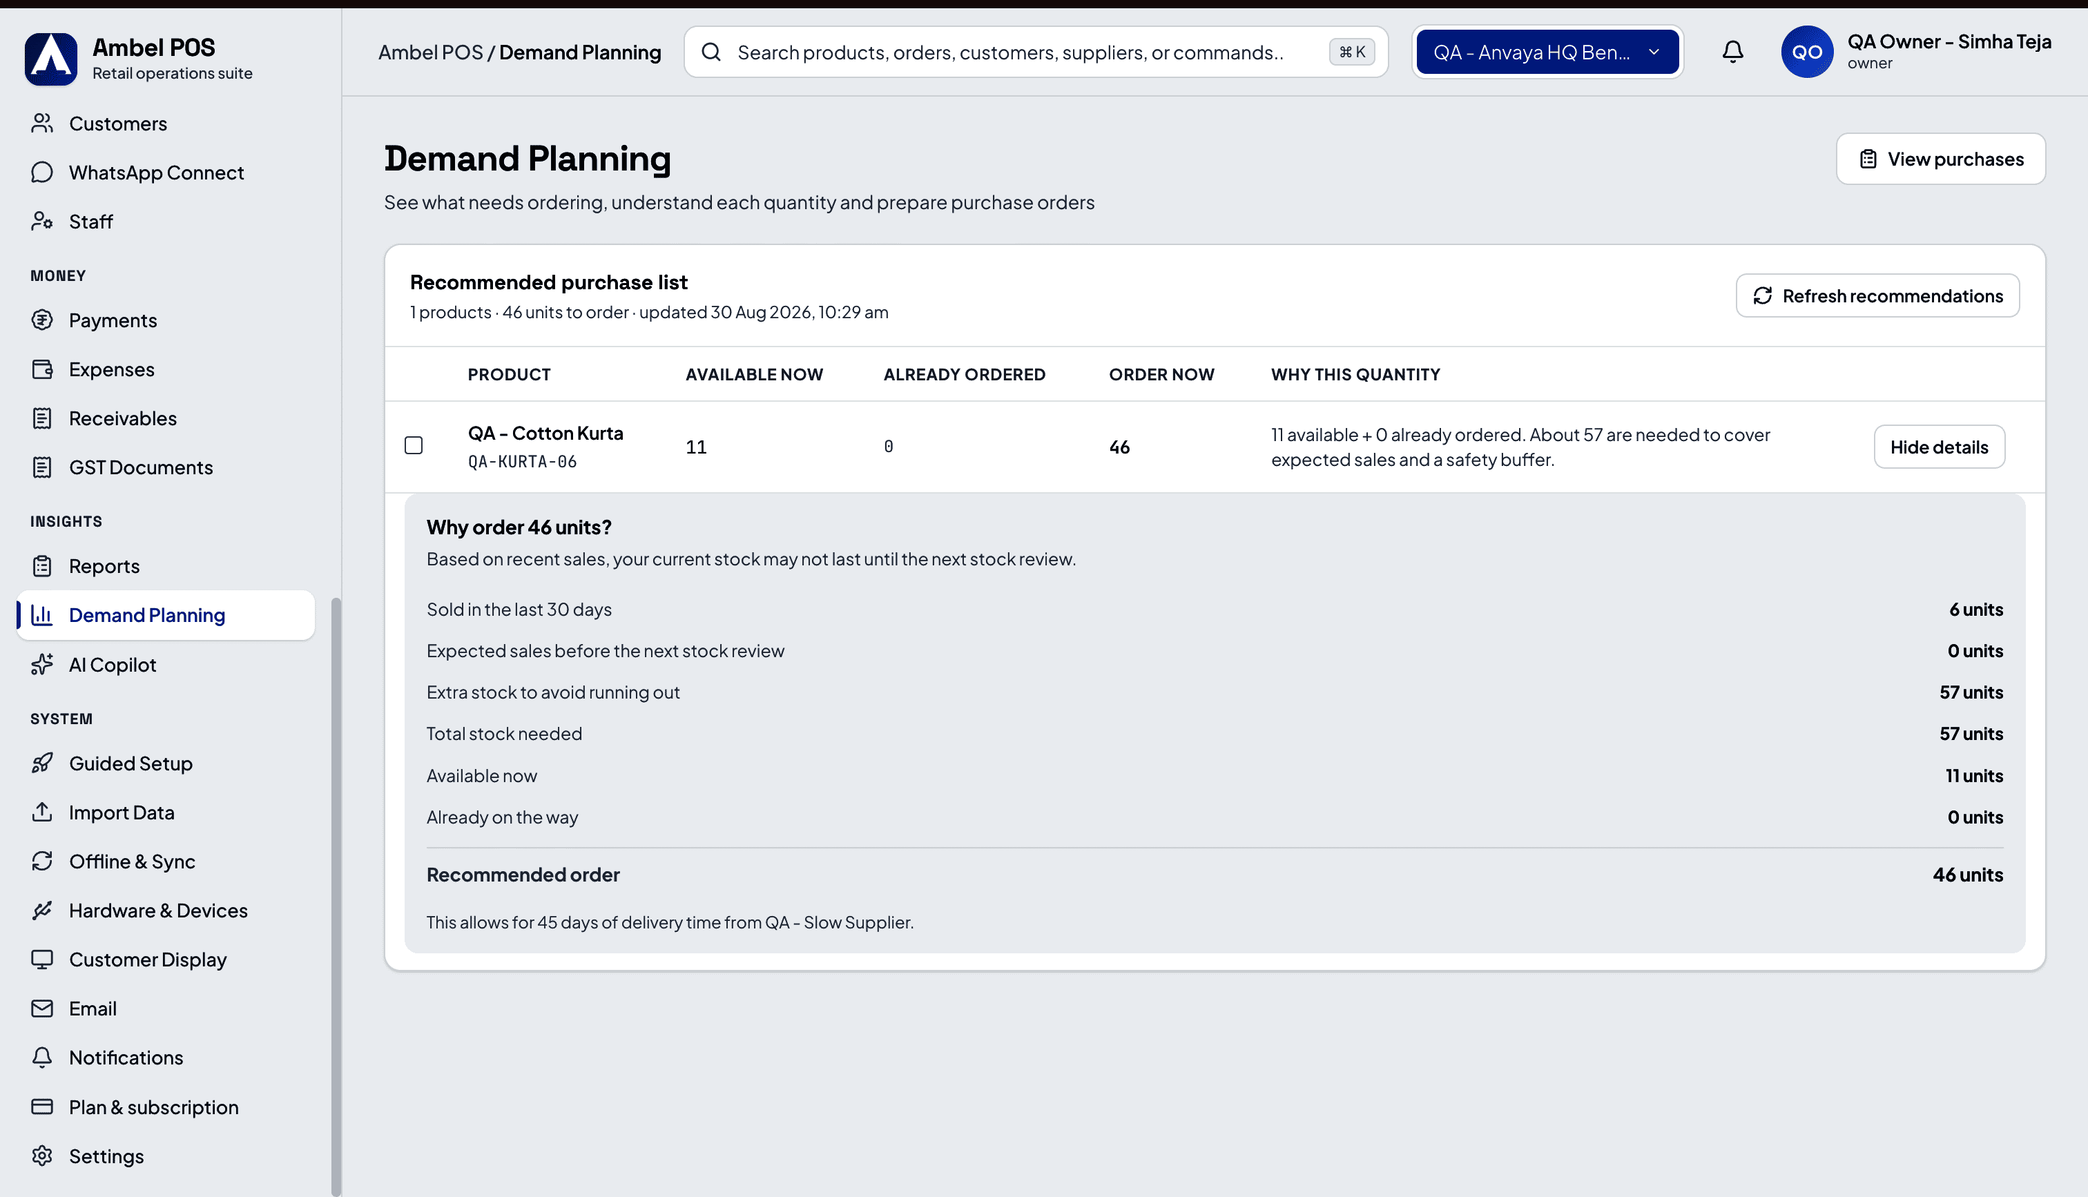This screenshot has width=2088, height=1197.
Task: Collapse details with Hide details button
Action: coord(1938,447)
